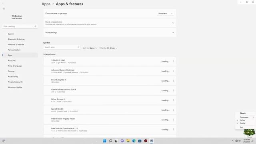
Task: Open more options for ClamWin Free Antivirus
Action: point(173,90)
